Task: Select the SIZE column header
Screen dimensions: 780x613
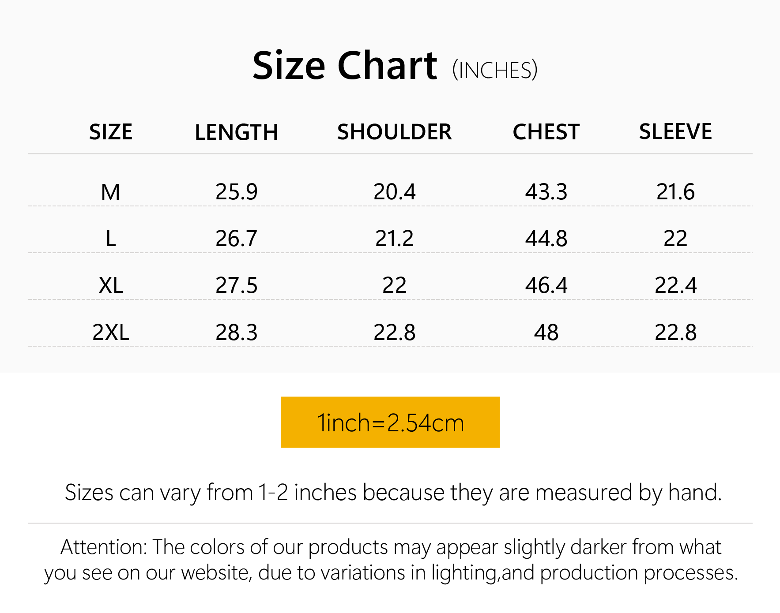Action: 111,132
